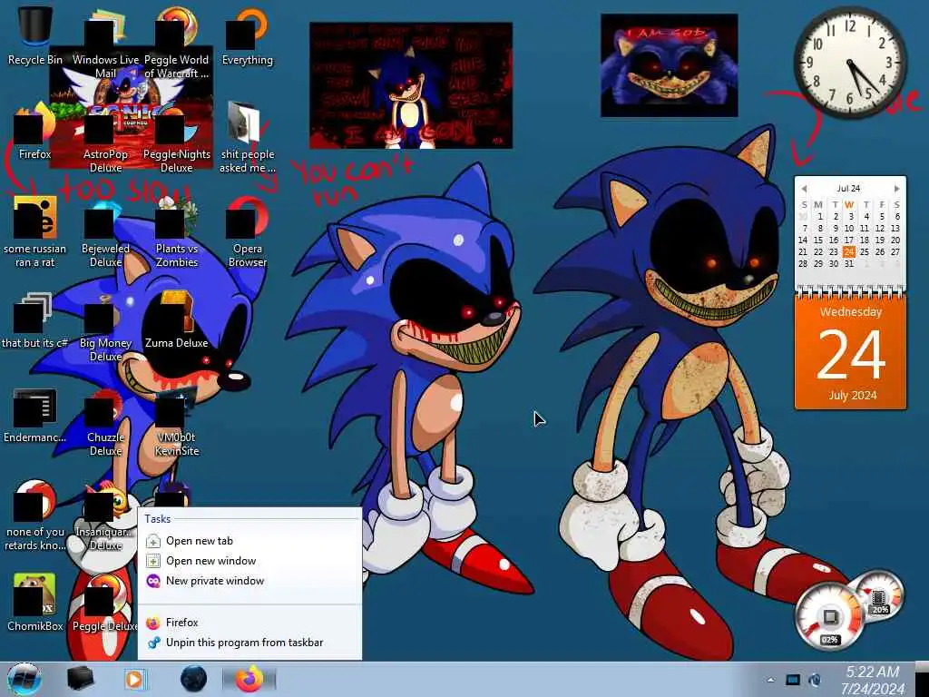Open the Recycle Bin desktop icon

(34, 35)
